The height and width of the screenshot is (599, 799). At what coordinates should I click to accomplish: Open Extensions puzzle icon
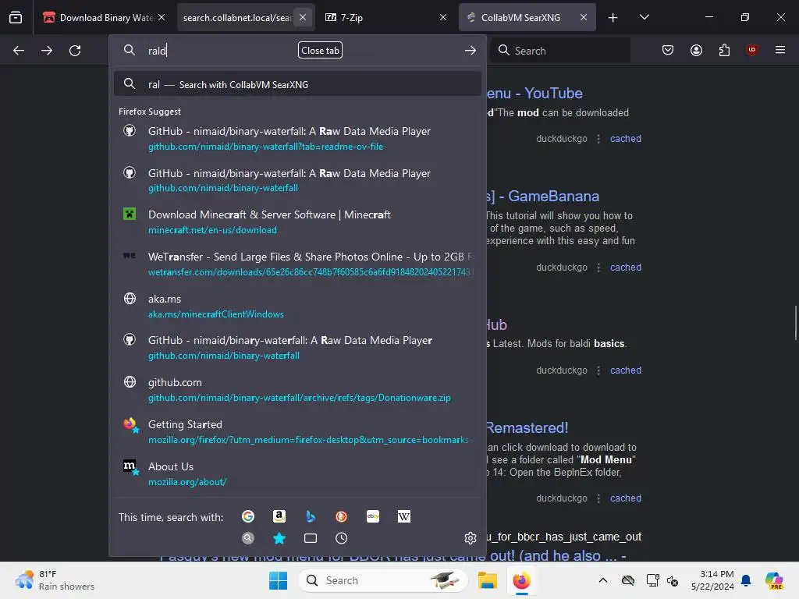724,50
